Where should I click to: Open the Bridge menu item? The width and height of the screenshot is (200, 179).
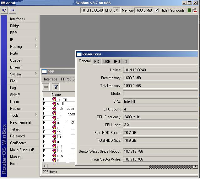click(15, 26)
